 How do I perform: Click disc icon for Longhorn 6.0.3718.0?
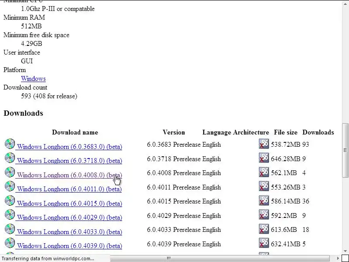click(10, 158)
